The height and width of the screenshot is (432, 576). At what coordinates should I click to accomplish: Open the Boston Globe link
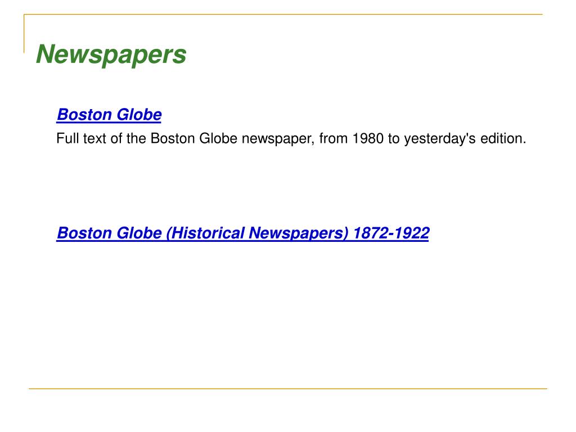[109, 115]
